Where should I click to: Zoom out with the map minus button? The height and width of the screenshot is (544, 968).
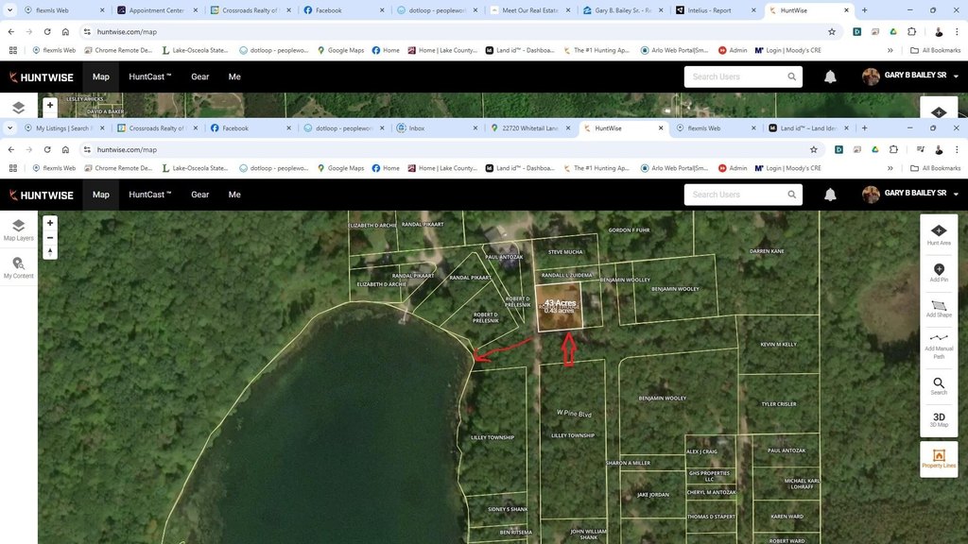[x=50, y=238]
